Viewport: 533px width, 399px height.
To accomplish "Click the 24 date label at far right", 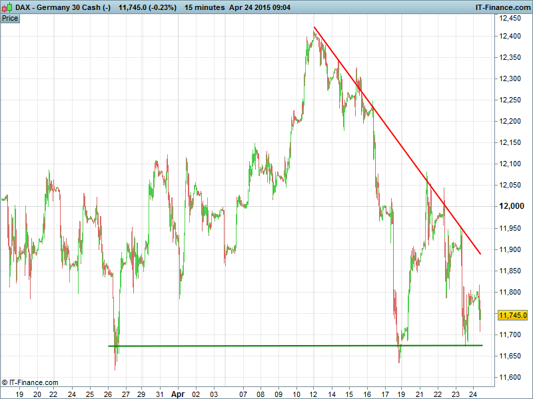I will [x=472, y=394].
